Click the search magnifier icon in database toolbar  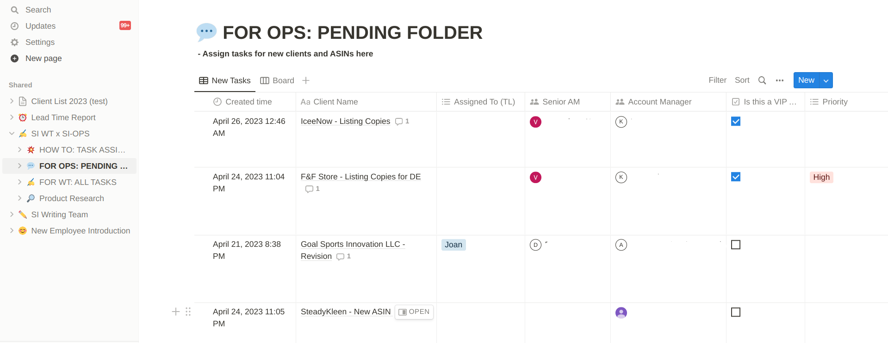pyautogui.click(x=762, y=80)
